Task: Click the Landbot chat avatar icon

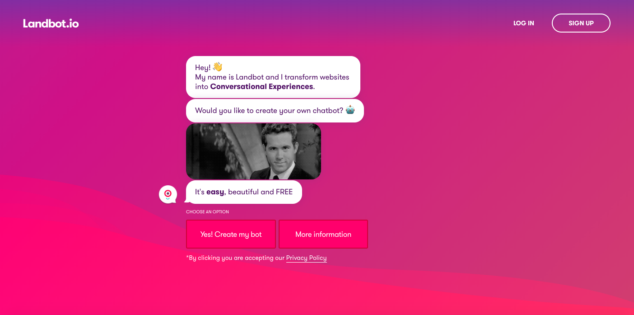Action: [168, 194]
